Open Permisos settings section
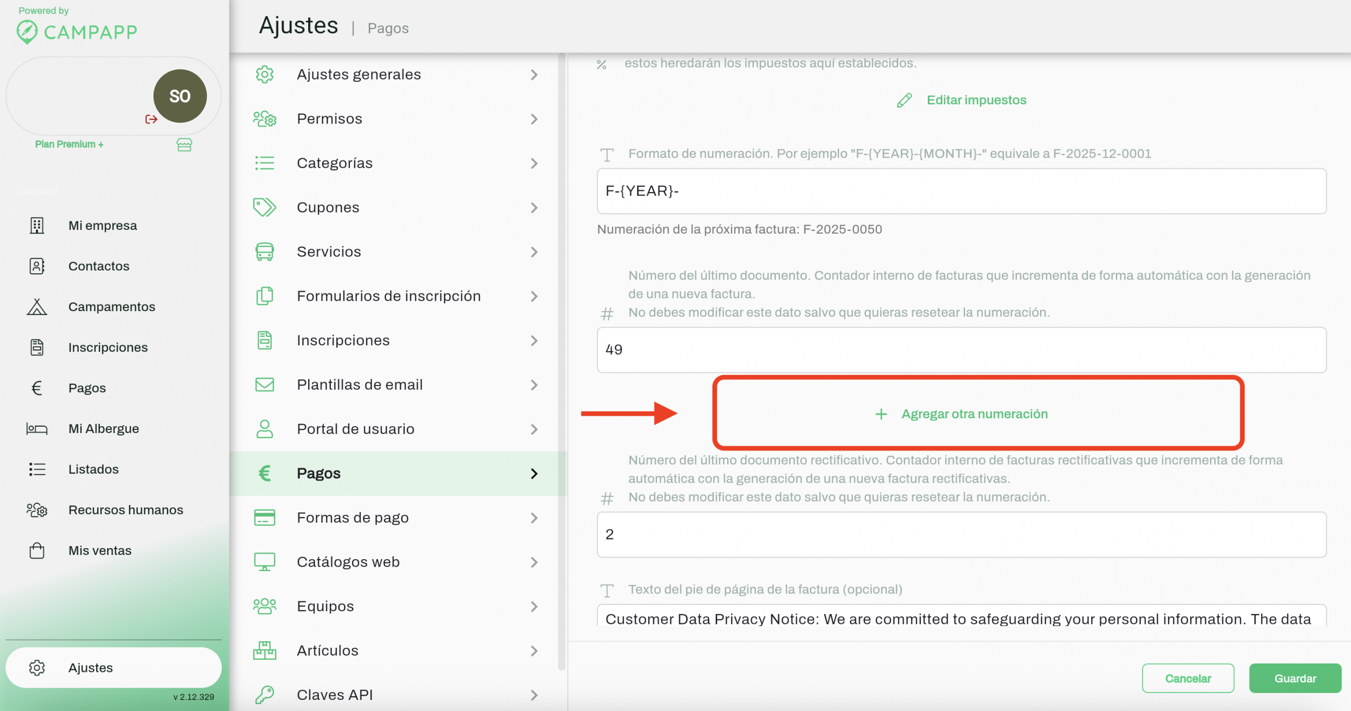The image size is (1351, 711). [x=330, y=119]
